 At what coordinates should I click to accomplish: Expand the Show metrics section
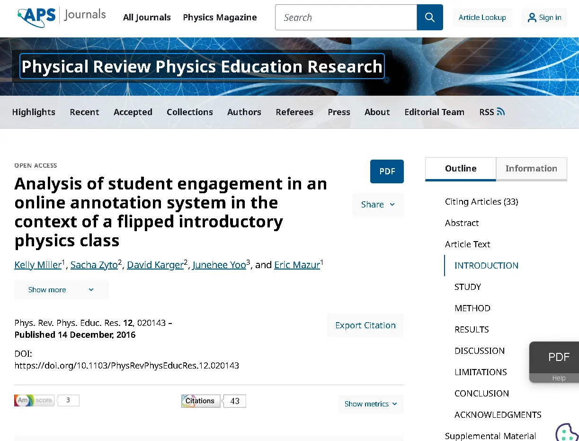[x=371, y=404]
